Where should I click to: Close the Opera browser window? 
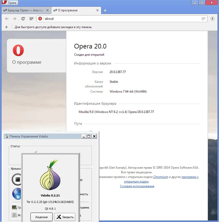point(212,3)
